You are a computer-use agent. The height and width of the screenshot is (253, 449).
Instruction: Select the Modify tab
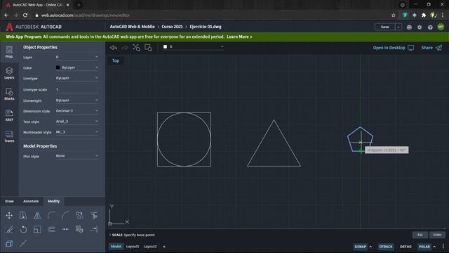coord(53,201)
